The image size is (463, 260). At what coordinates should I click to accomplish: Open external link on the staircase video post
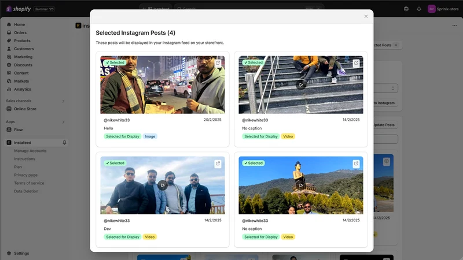tap(356, 63)
